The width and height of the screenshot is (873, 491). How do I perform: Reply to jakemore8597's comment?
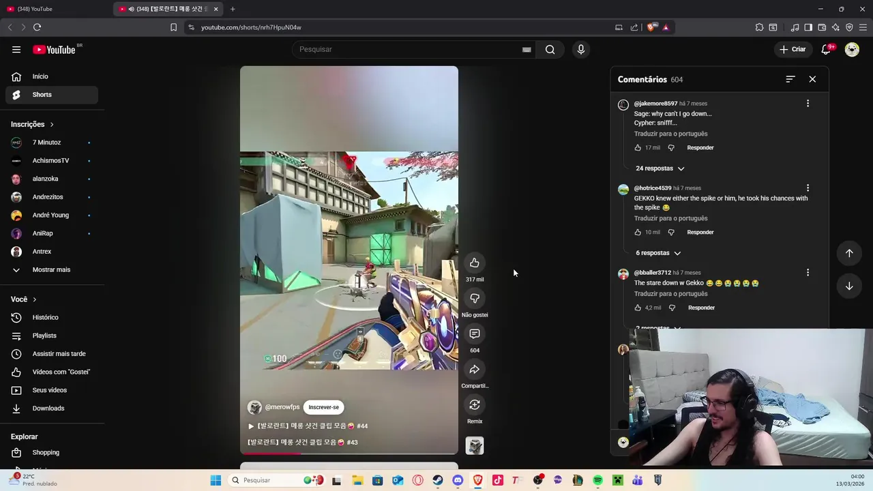(700, 147)
